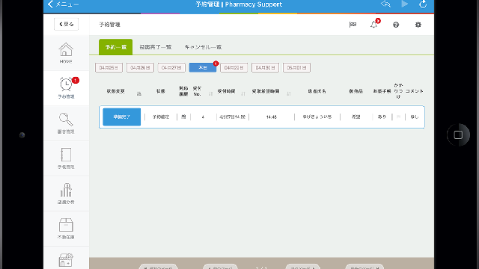Click the history icon in reservation row
Screen dimensions: 479x269
coord(183,117)
